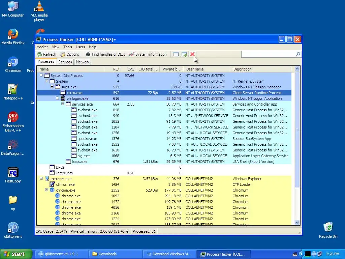345x259 pixels.
Task: Open Options gear in toolbar
Action: 63,54
